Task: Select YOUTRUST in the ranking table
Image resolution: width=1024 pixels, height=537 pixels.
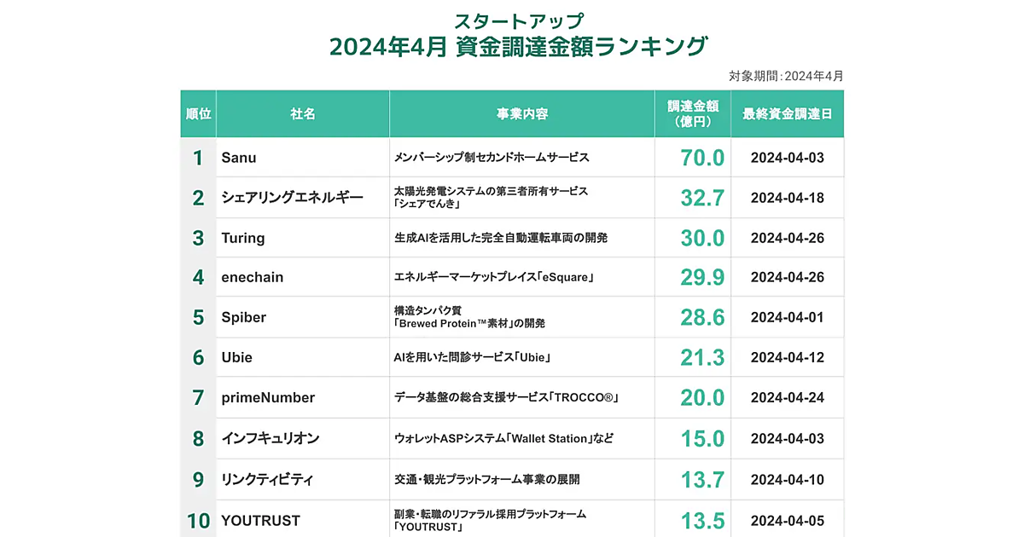Action: (x=261, y=520)
